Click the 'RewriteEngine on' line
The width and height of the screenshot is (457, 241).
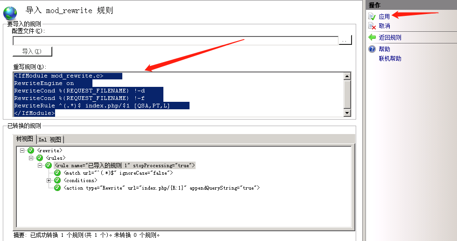[x=44, y=84]
